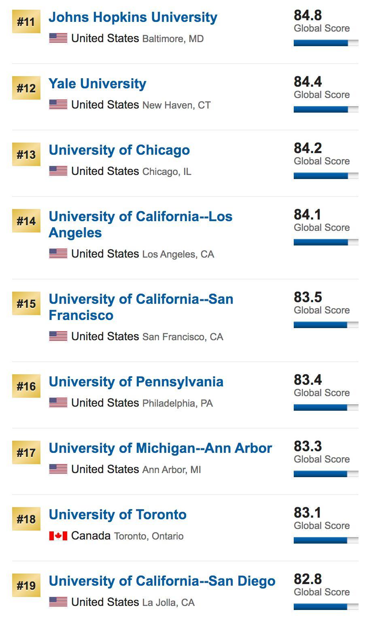Open the Johns Hopkins University link

[133, 17]
